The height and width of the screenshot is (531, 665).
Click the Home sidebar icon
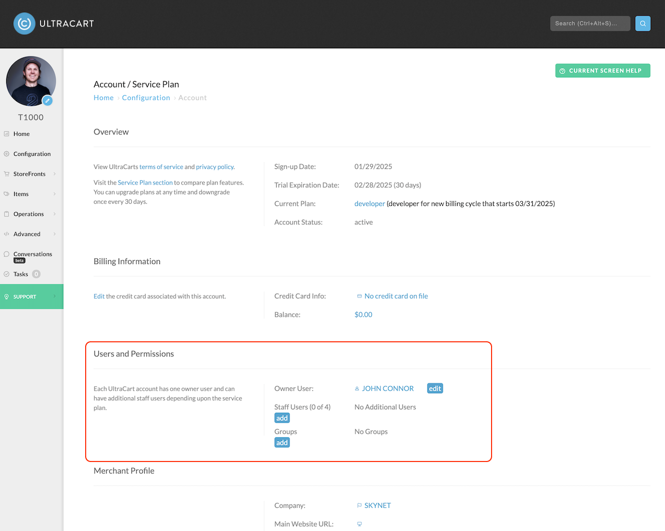coord(7,134)
